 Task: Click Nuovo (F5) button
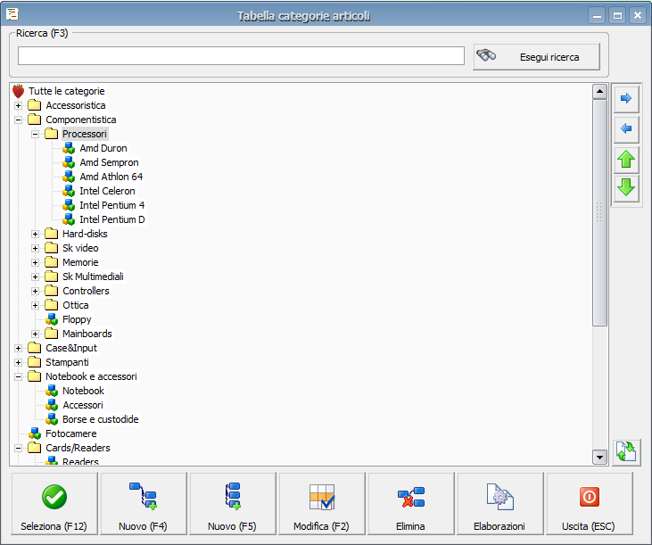tap(233, 503)
